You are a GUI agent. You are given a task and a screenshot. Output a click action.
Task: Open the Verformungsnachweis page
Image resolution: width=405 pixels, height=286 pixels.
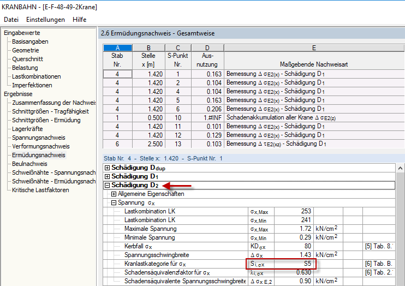pyautogui.click(x=41, y=146)
